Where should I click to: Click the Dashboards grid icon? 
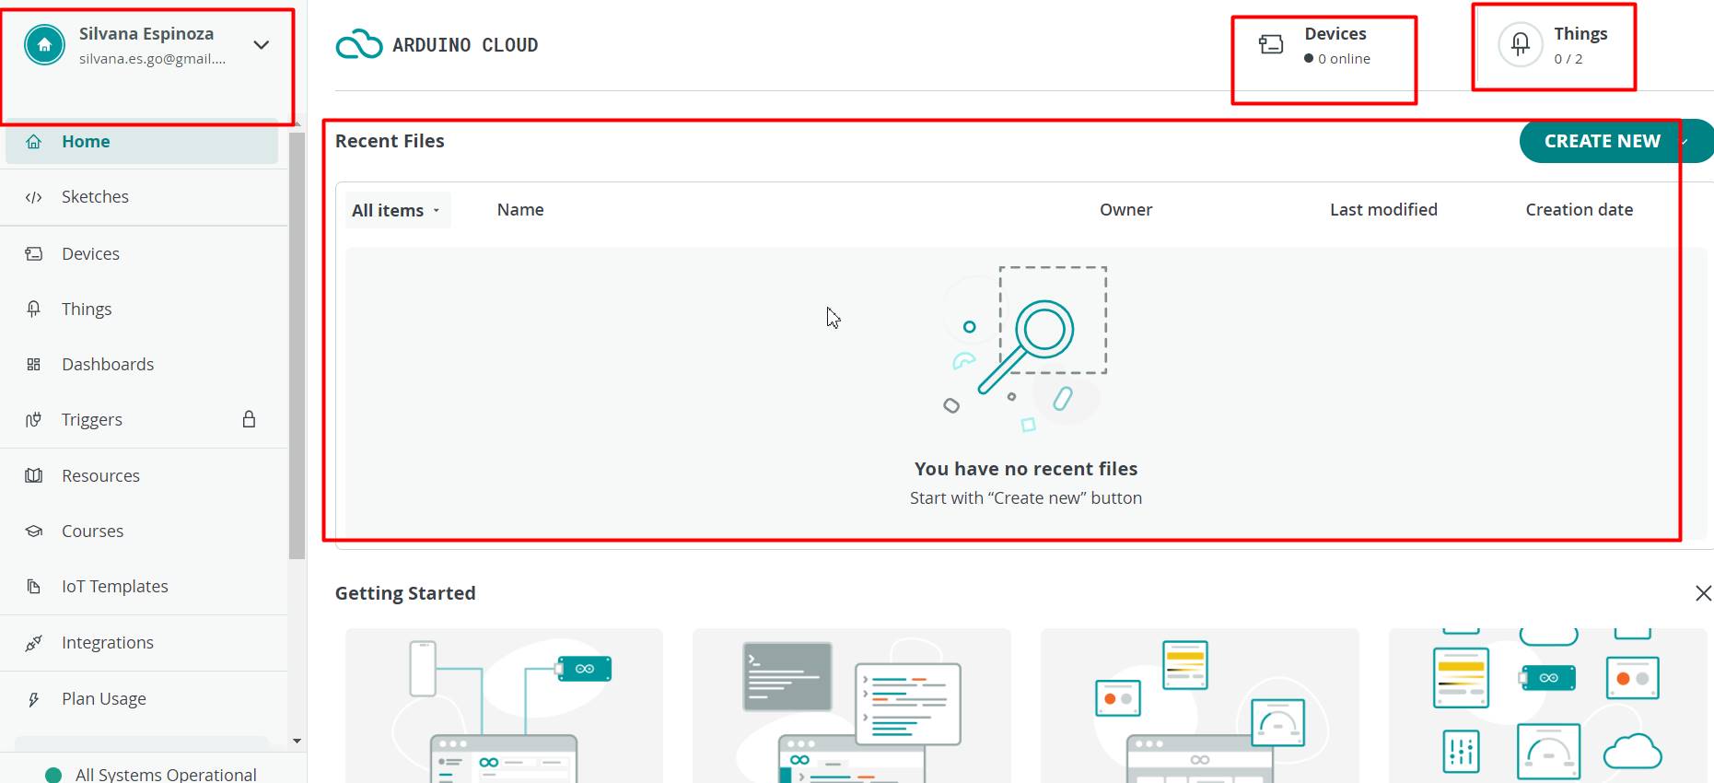[34, 365]
